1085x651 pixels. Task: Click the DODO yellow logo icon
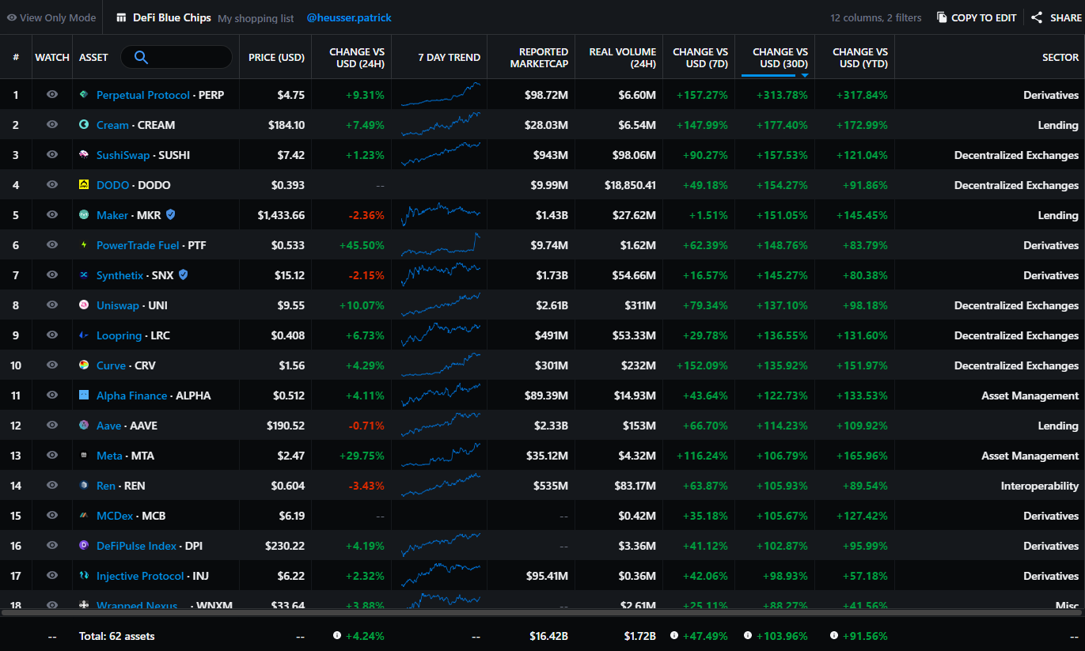click(x=84, y=185)
